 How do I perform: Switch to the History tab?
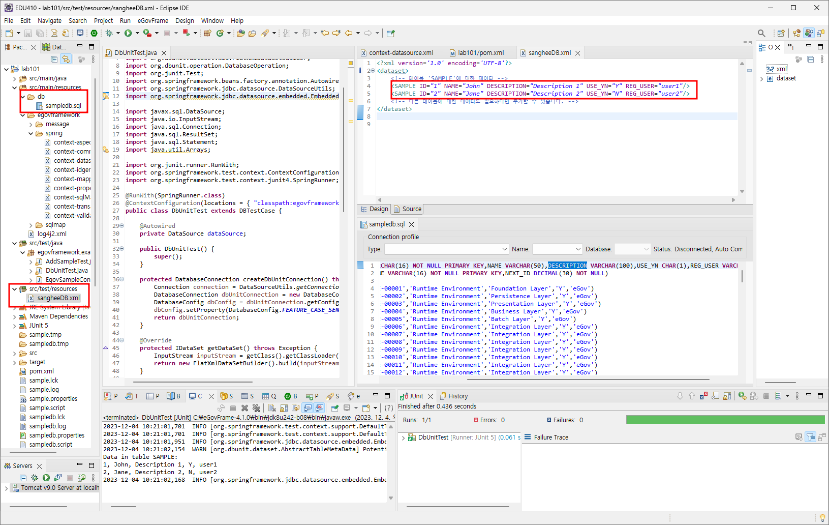click(x=453, y=396)
